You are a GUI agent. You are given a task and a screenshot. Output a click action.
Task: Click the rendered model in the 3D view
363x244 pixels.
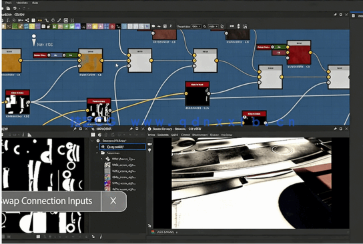pos(252,183)
